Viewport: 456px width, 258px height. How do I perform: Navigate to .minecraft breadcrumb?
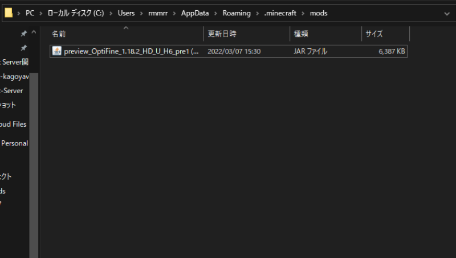click(x=280, y=13)
